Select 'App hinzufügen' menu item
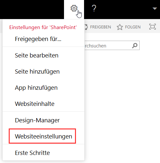 [44, 88]
